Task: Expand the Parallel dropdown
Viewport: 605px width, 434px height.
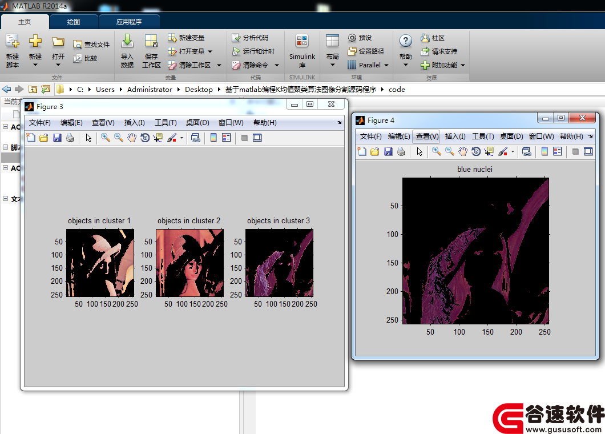Action: tap(386, 65)
